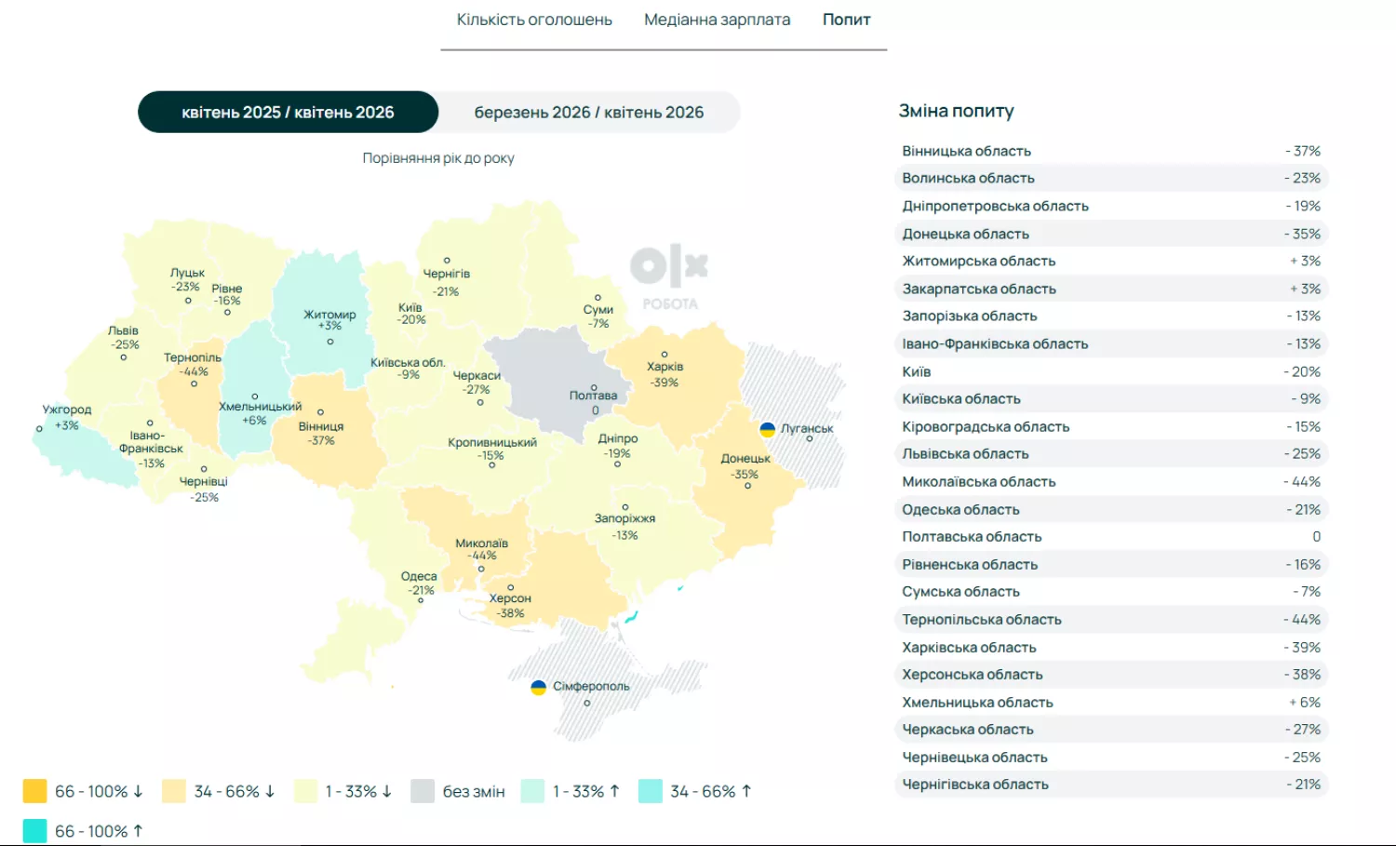Select the Івано-Франківська область row

tap(1111, 343)
